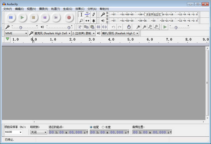The height and width of the screenshot is (144, 211).
Task: Click the Sync-Lock clock icon
Action: coord(129,27)
